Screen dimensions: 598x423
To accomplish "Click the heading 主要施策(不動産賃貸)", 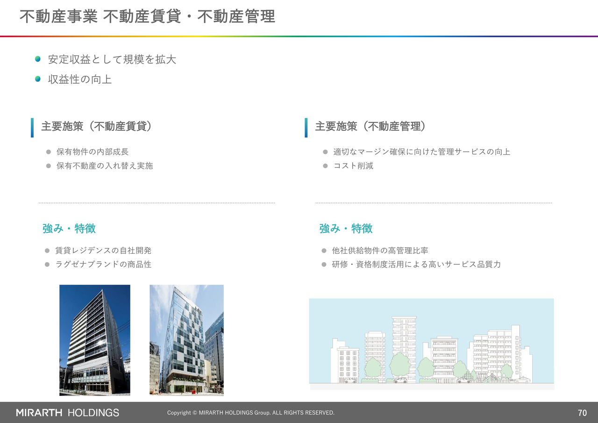I will tap(96, 126).
